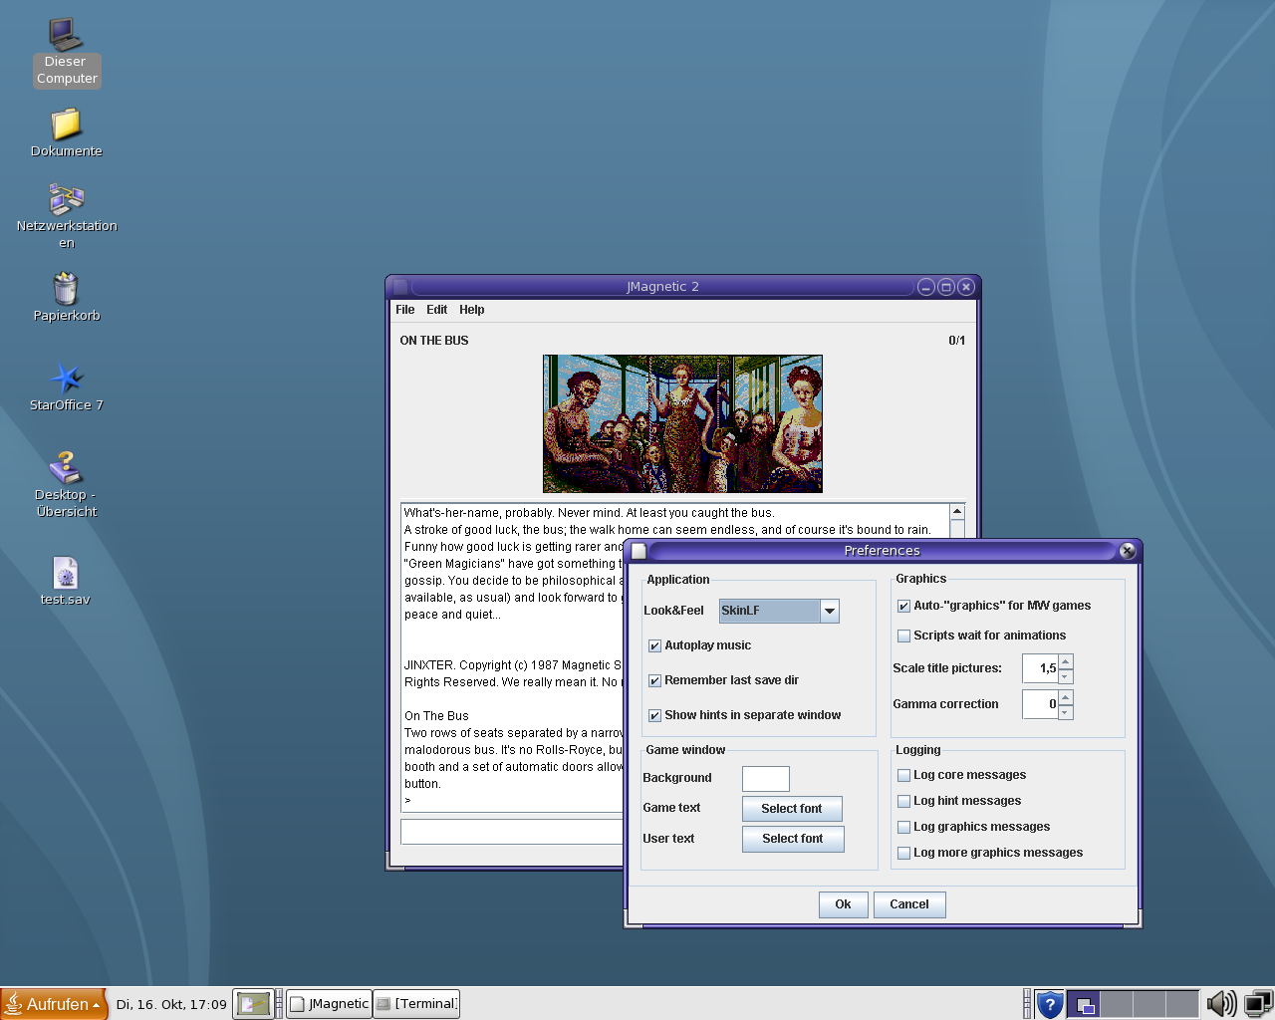The image size is (1275, 1020).
Task: Open the Netzwerkstationen desktop icon
Action: [x=66, y=200]
